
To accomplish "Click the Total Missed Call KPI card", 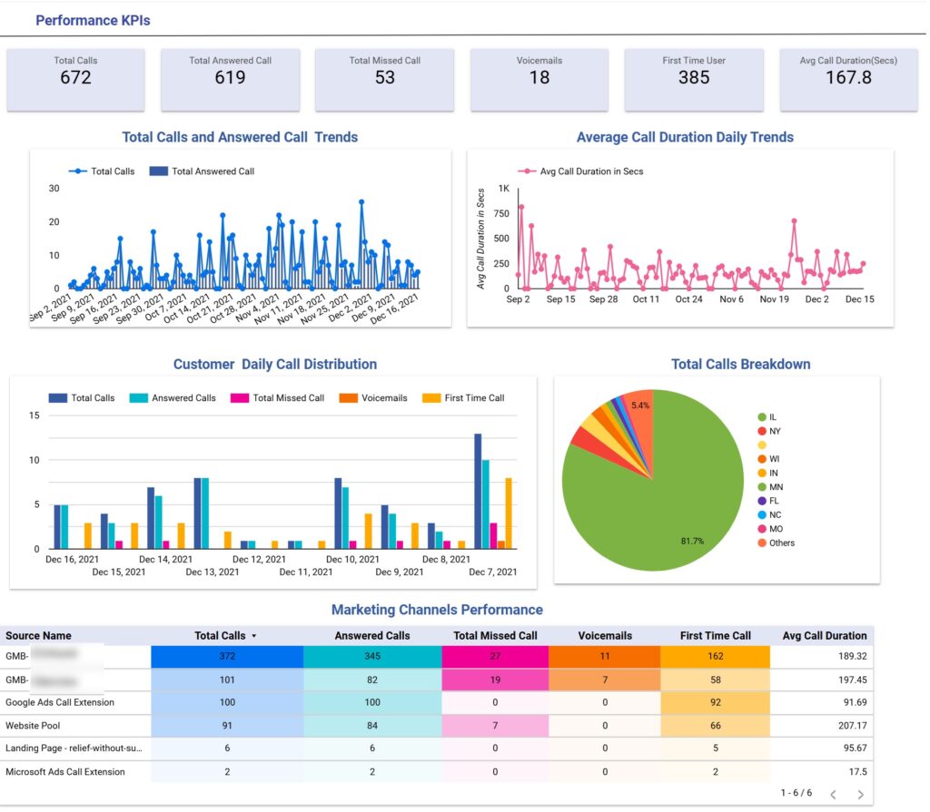I will (384, 80).
